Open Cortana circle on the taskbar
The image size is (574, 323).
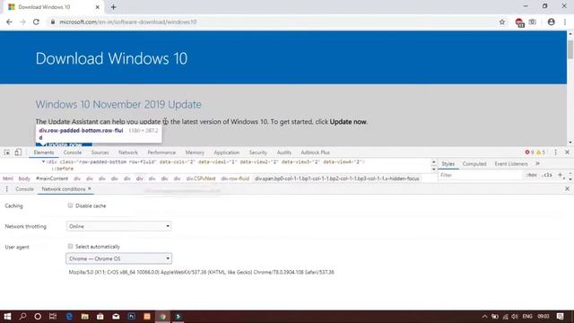[38, 317]
